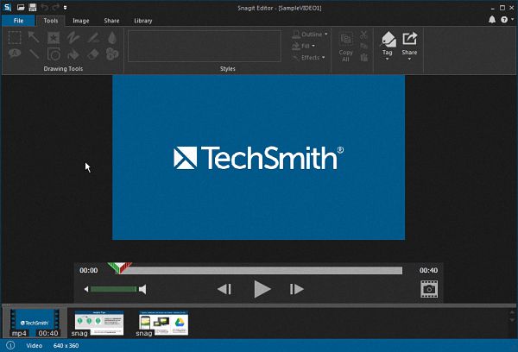Click the Tag icon in the ribbon
Screen dimensions: 518x352
[x=388, y=38]
